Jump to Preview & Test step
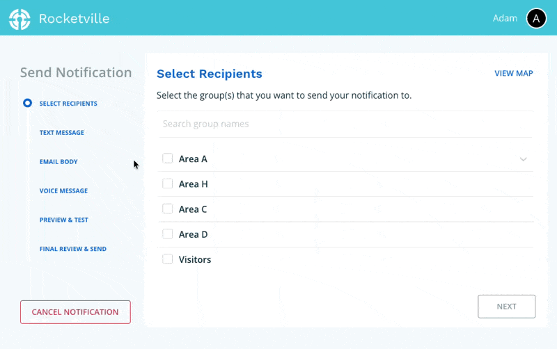The height and width of the screenshot is (349, 557). point(64,220)
